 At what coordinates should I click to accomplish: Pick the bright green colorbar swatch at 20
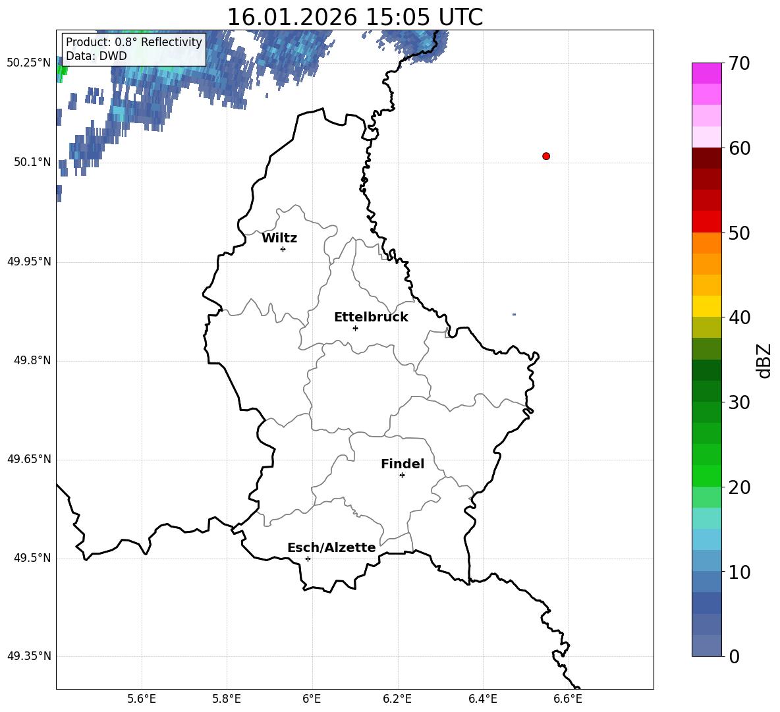tap(707, 476)
